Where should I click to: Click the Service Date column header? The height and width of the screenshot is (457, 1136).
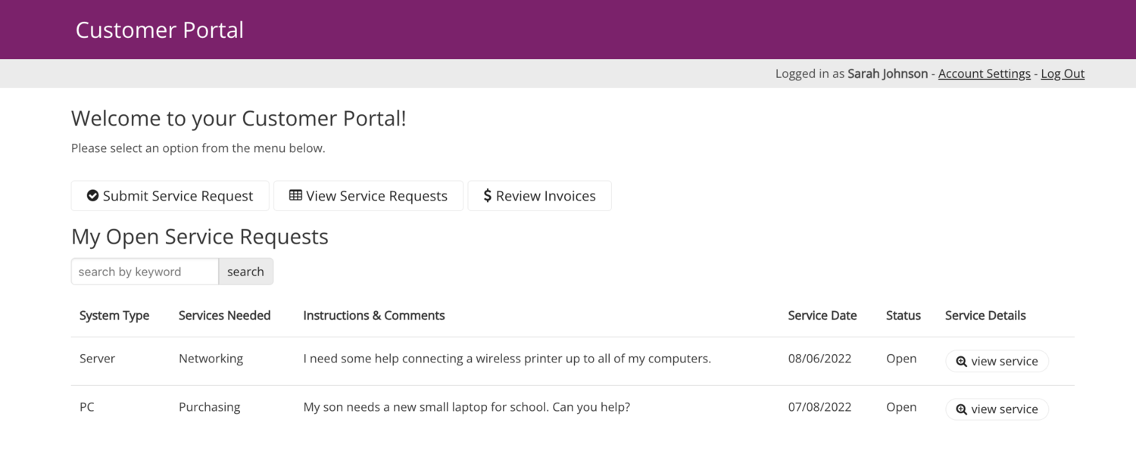(x=822, y=316)
